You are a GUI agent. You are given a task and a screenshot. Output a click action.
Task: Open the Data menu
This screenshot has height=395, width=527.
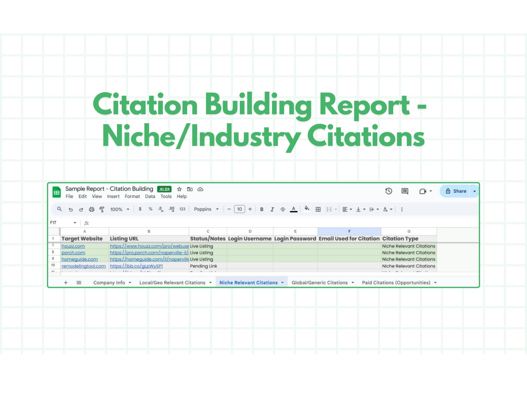point(150,196)
